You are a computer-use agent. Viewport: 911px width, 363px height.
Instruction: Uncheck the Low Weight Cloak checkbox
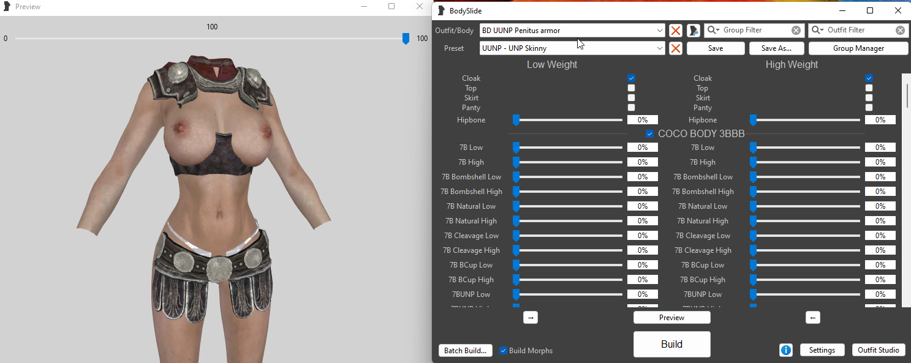tap(631, 78)
